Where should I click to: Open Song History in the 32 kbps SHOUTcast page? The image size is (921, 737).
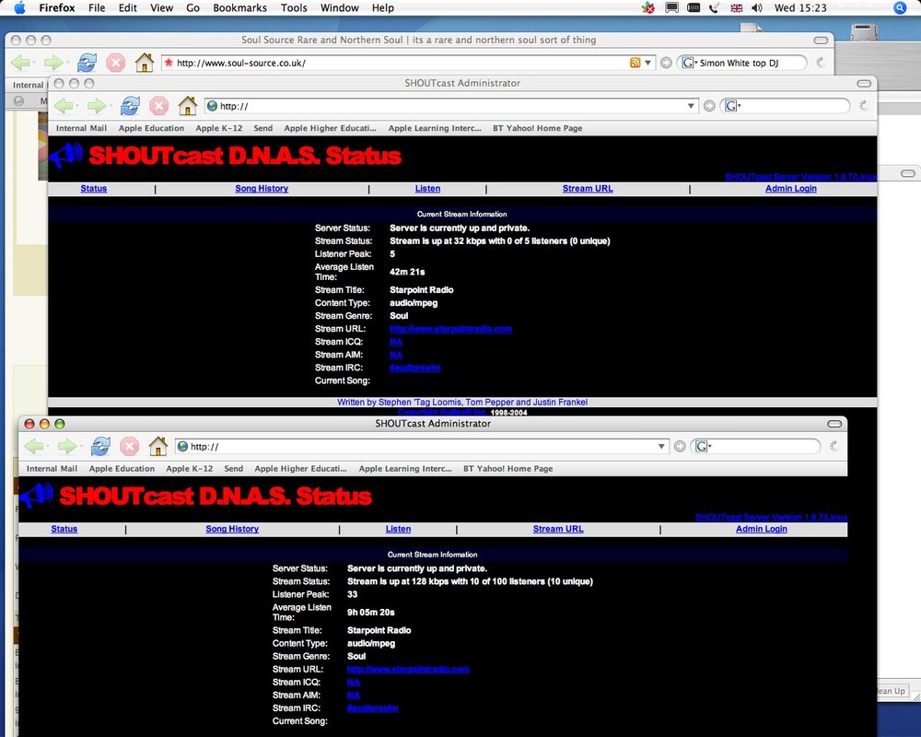[x=262, y=189]
